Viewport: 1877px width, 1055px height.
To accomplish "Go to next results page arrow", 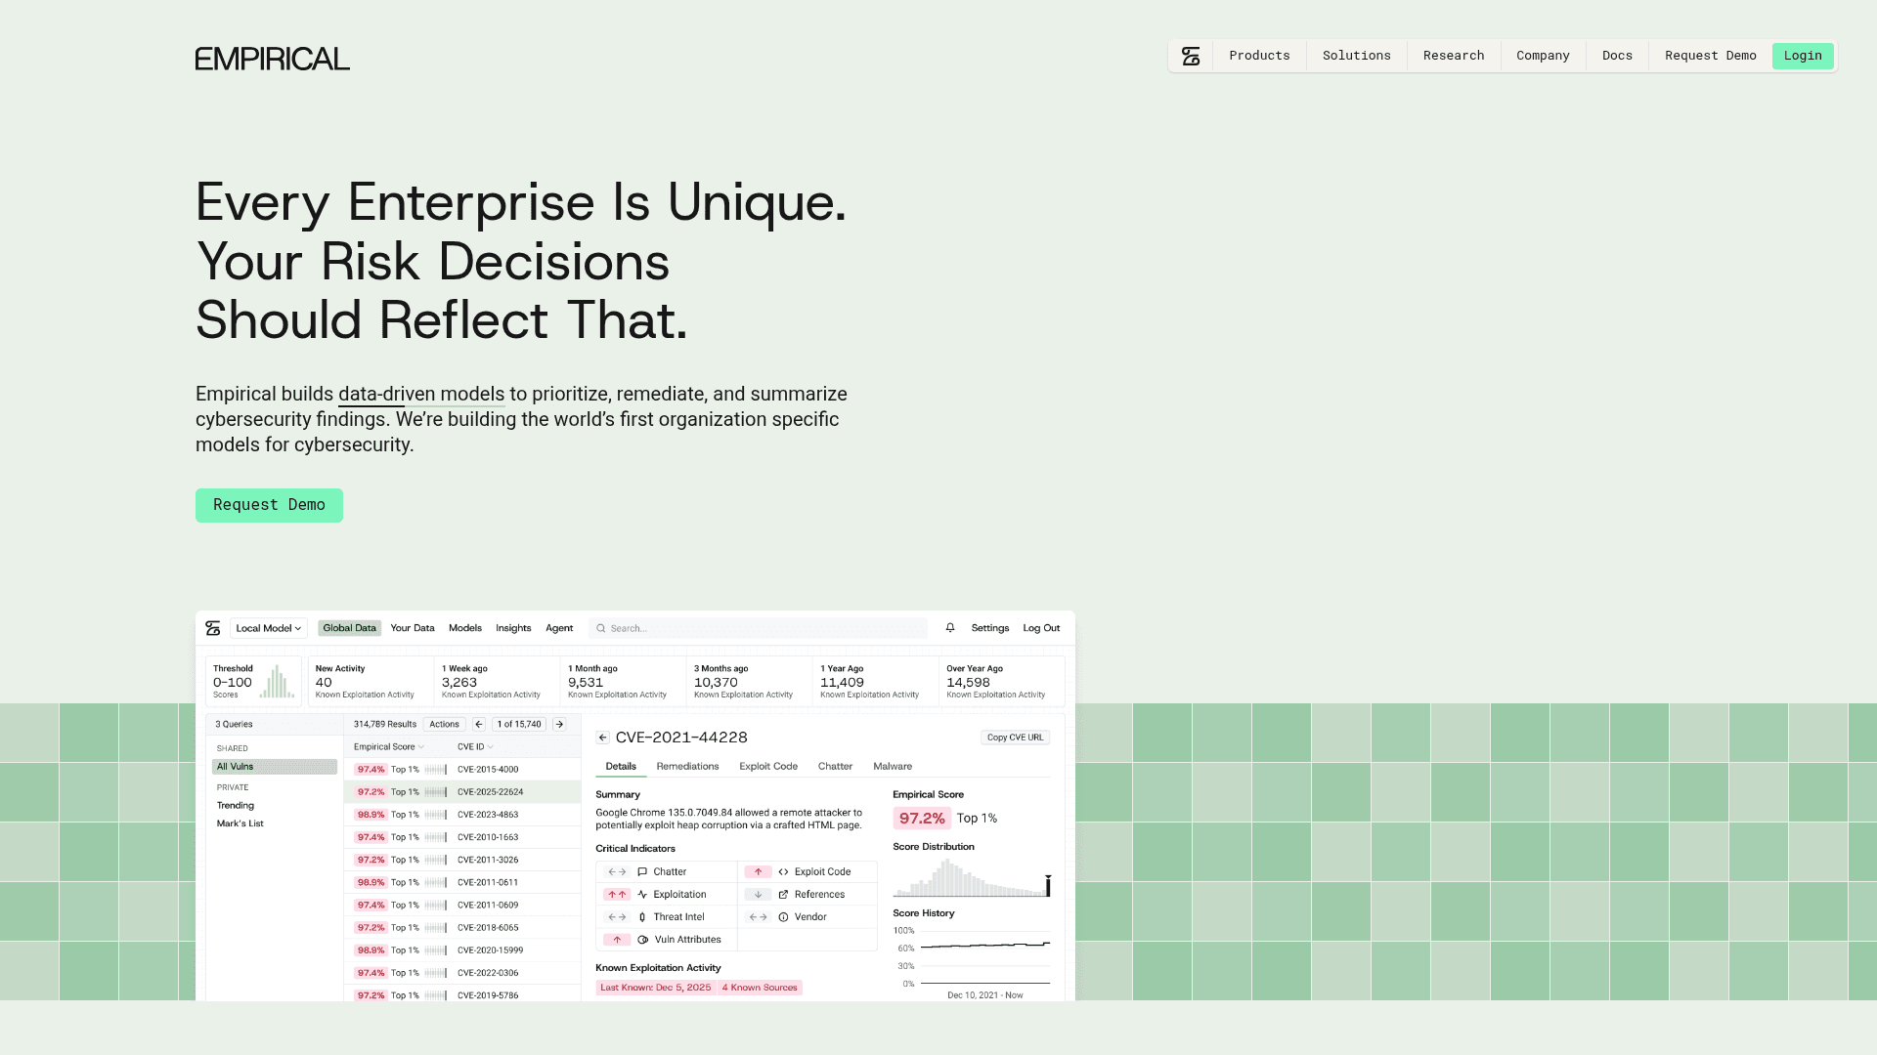I will point(559,724).
